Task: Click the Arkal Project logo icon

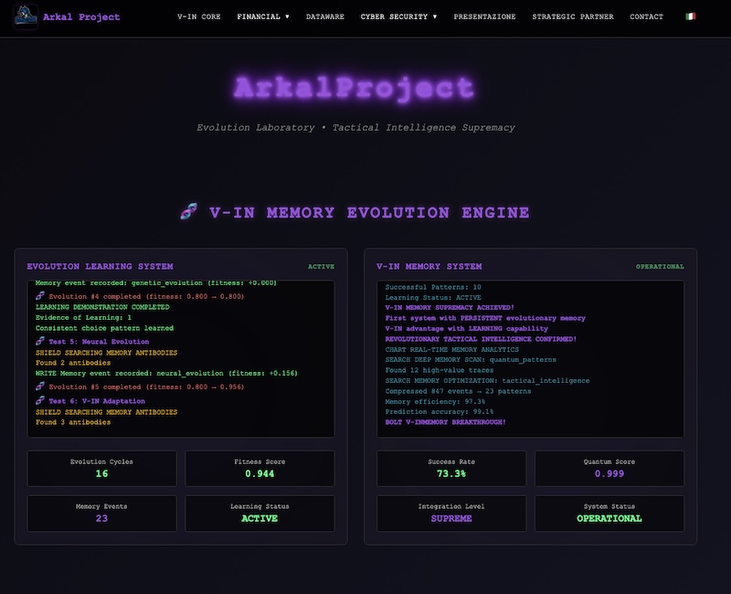Action: pos(26,16)
